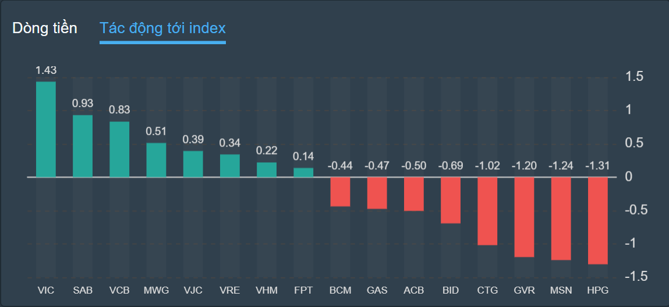Click the MWG bar

[156, 160]
